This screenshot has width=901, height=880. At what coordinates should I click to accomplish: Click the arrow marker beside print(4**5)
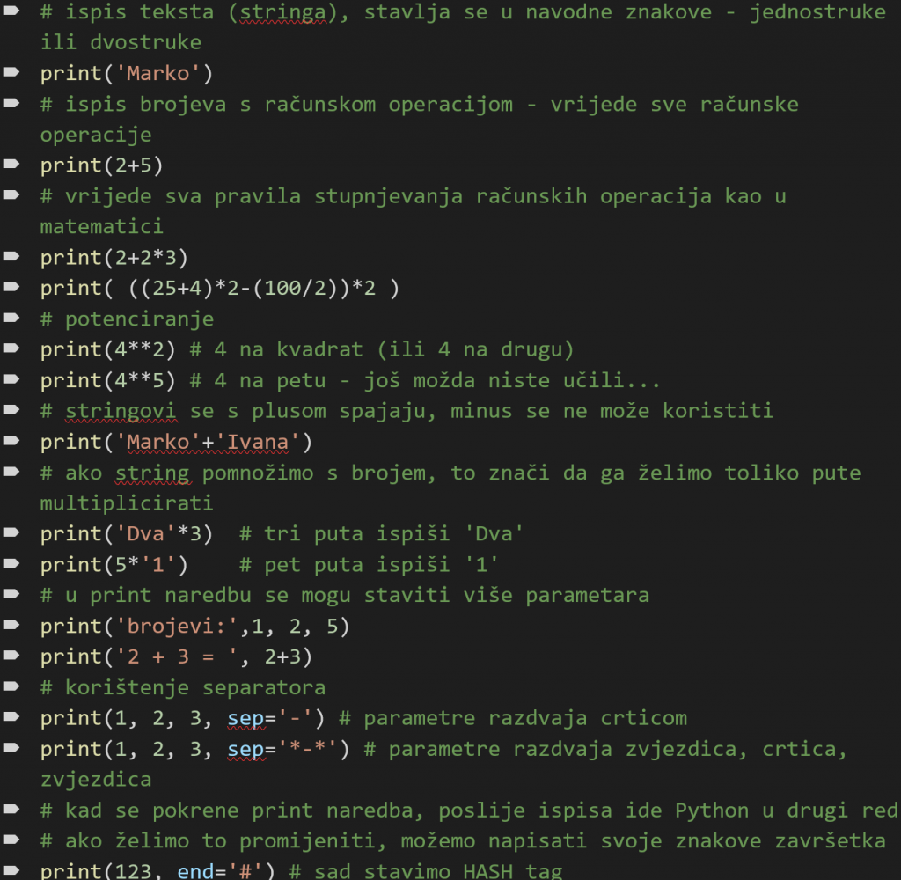11,379
